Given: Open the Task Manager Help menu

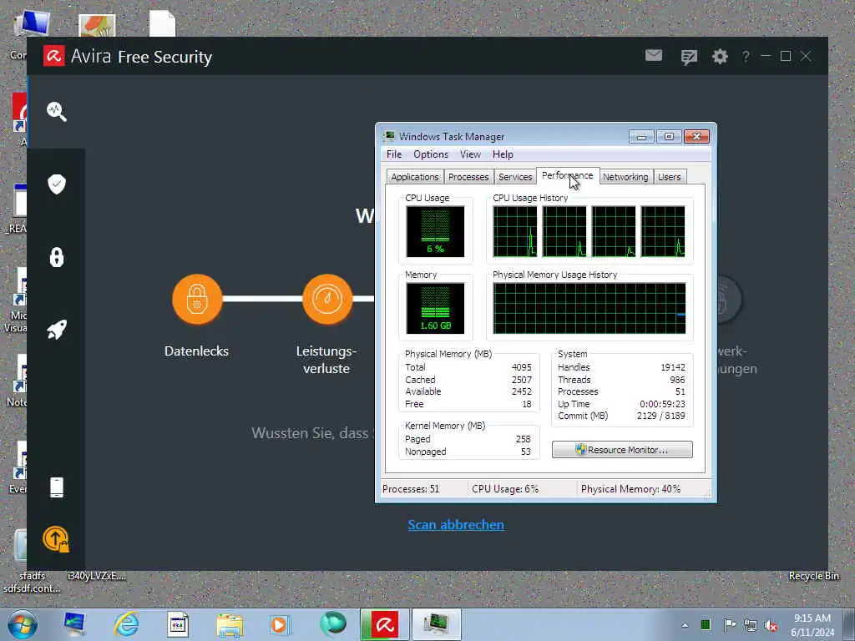Looking at the screenshot, I should [503, 154].
